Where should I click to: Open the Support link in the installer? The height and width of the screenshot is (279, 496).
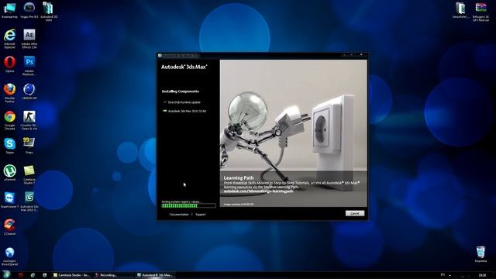coord(200,215)
